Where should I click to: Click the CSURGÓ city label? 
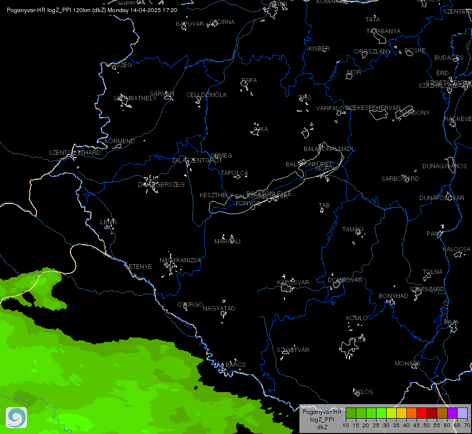tap(190, 305)
